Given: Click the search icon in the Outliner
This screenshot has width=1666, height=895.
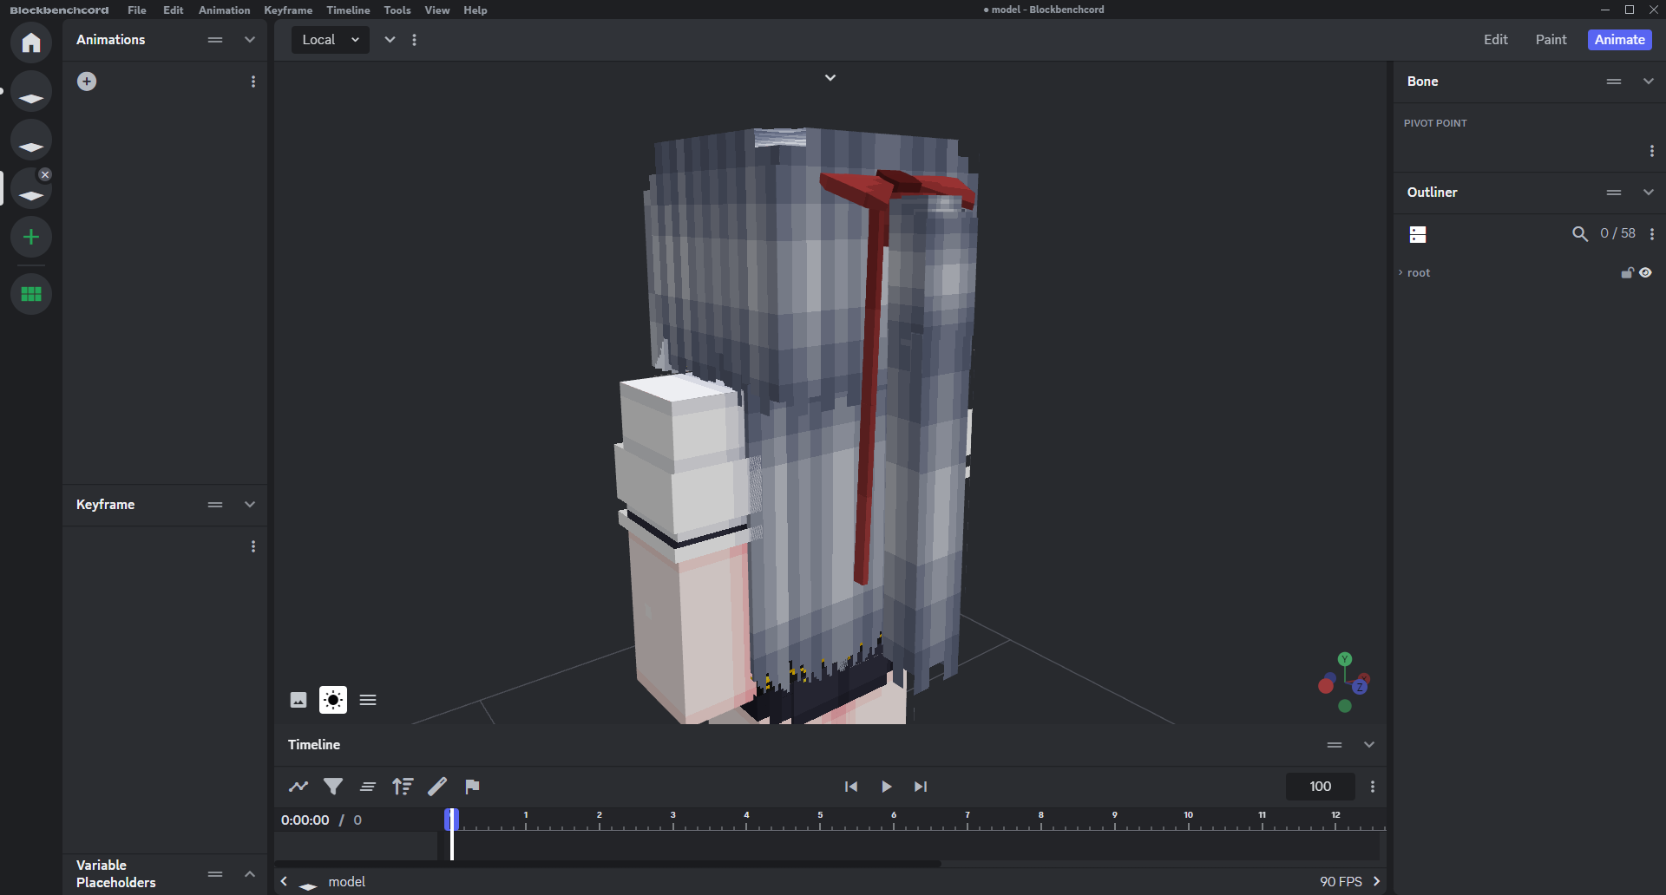Looking at the screenshot, I should click(x=1580, y=234).
